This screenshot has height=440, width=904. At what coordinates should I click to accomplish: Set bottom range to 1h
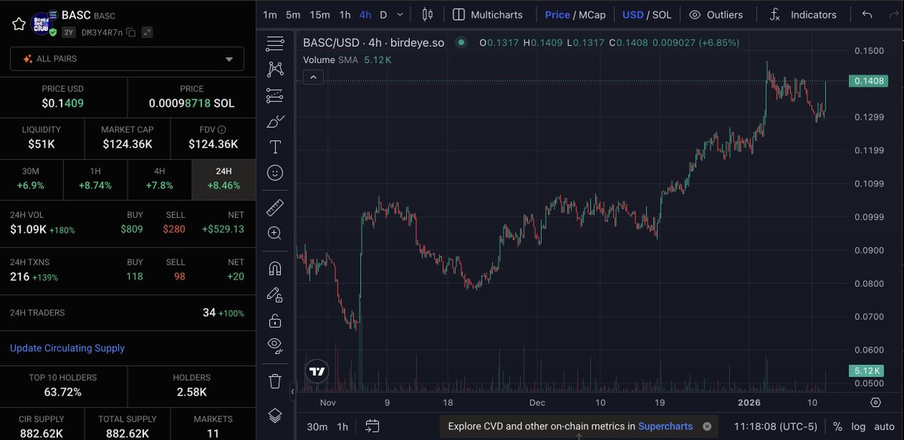[x=343, y=426]
